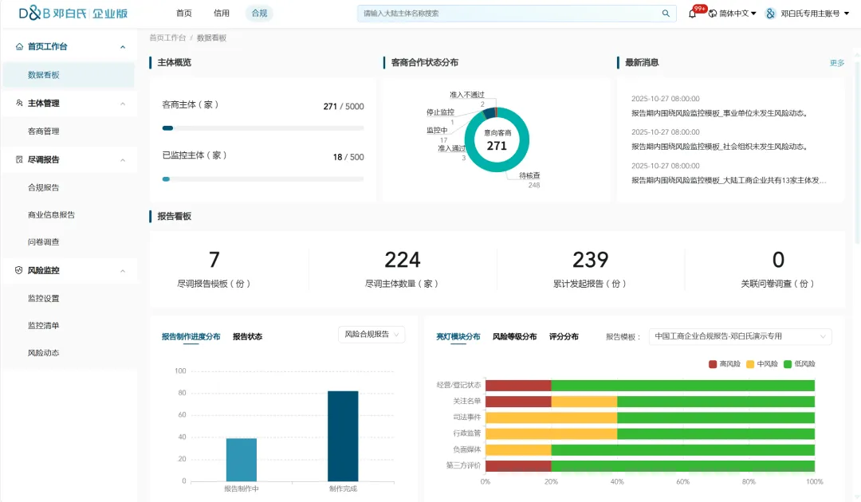Click the 停止监控 1 donut label
This screenshot has height=502, width=861.
click(440, 117)
